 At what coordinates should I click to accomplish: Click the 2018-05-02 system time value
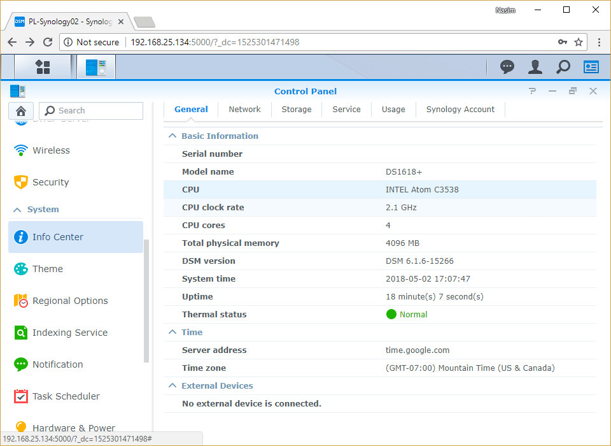click(428, 279)
